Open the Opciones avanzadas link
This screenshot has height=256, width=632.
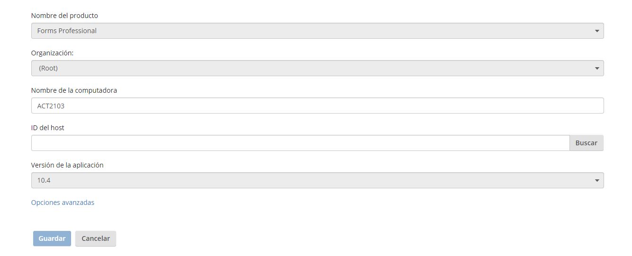coord(63,203)
